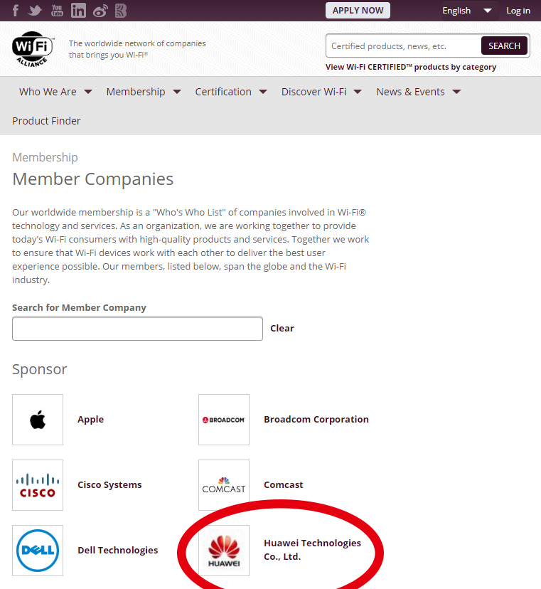Open the Log in link
This screenshot has width=541, height=589.
tap(518, 11)
